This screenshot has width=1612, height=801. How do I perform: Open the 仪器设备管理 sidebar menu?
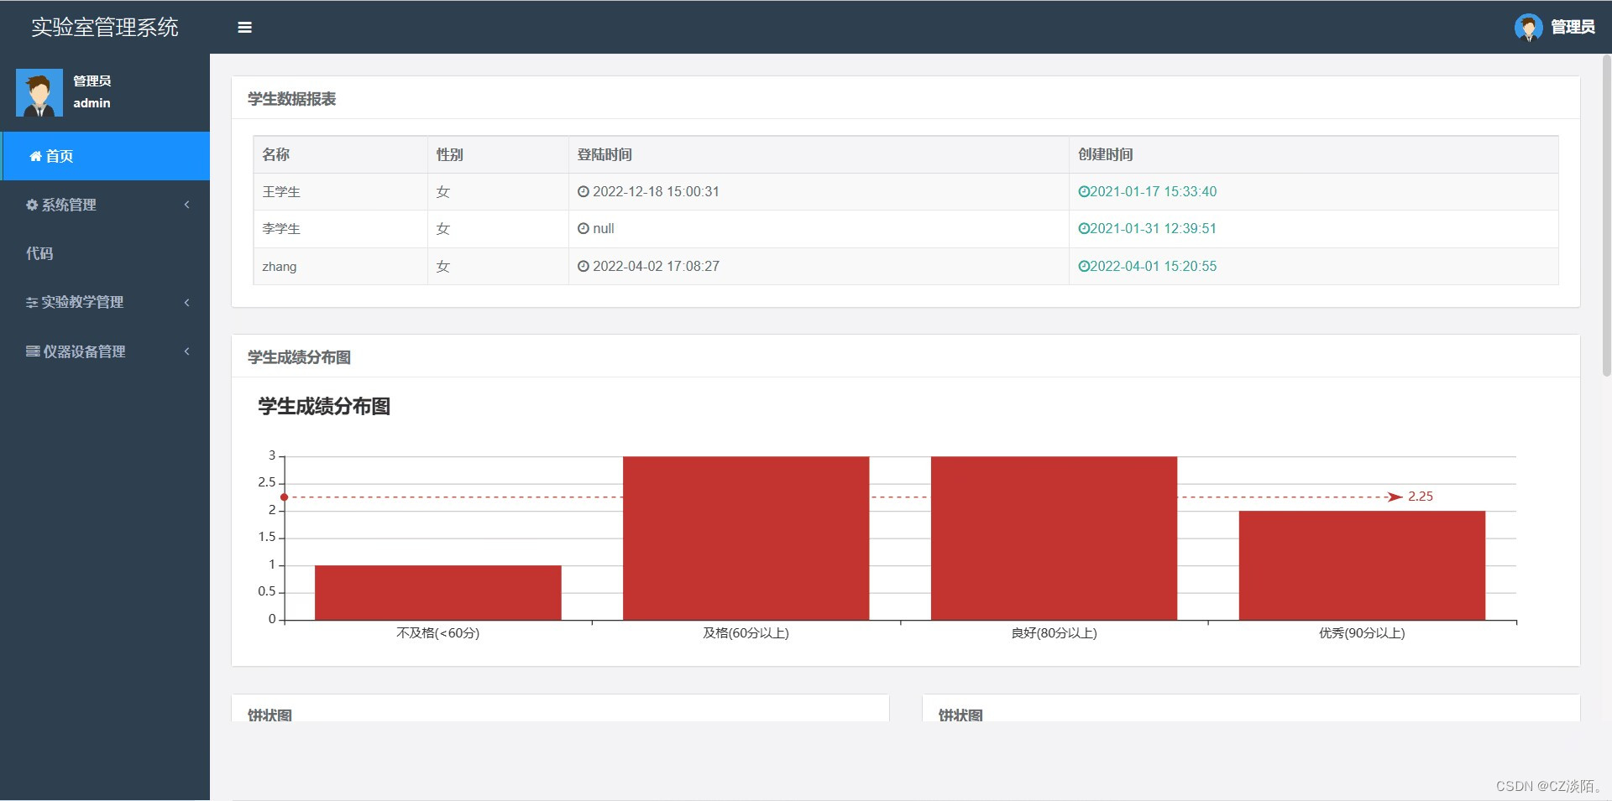tap(106, 351)
